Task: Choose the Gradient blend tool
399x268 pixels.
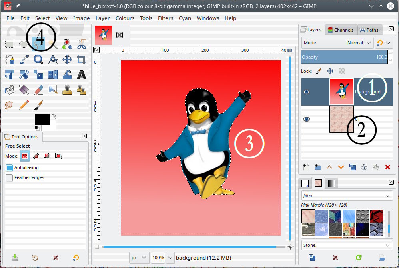Action: click(24, 90)
